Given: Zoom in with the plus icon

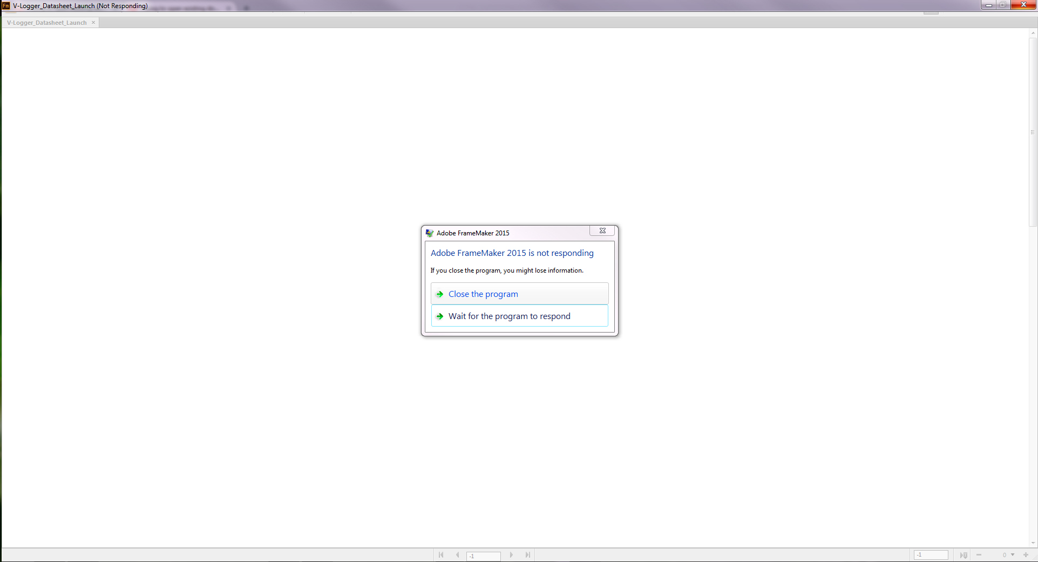Looking at the screenshot, I should pyautogui.click(x=1026, y=555).
